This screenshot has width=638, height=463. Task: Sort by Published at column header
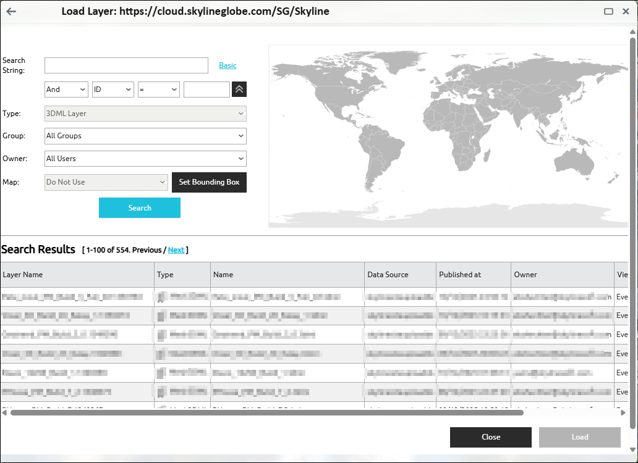[x=474, y=275]
